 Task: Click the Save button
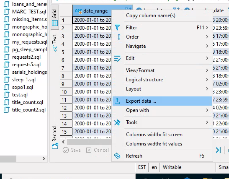point(72,150)
